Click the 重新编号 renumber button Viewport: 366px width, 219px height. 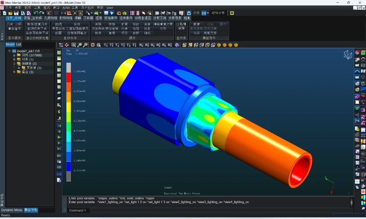(x=15, y=29)
